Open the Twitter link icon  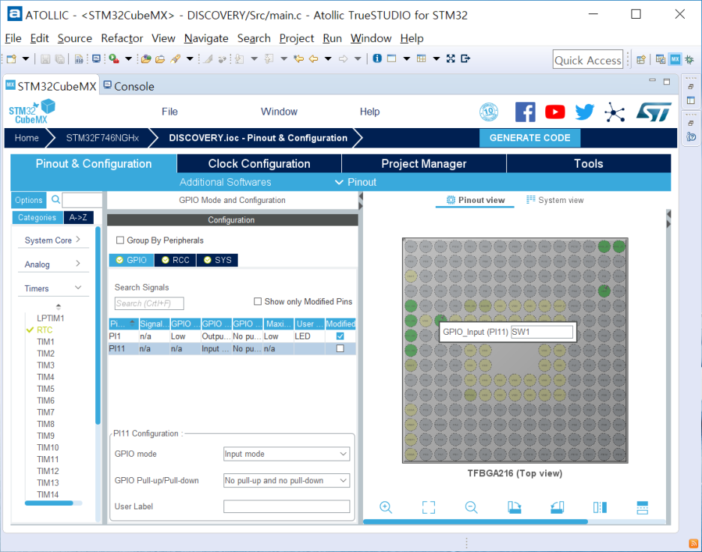pyautogui.click(x=585, y=112)
